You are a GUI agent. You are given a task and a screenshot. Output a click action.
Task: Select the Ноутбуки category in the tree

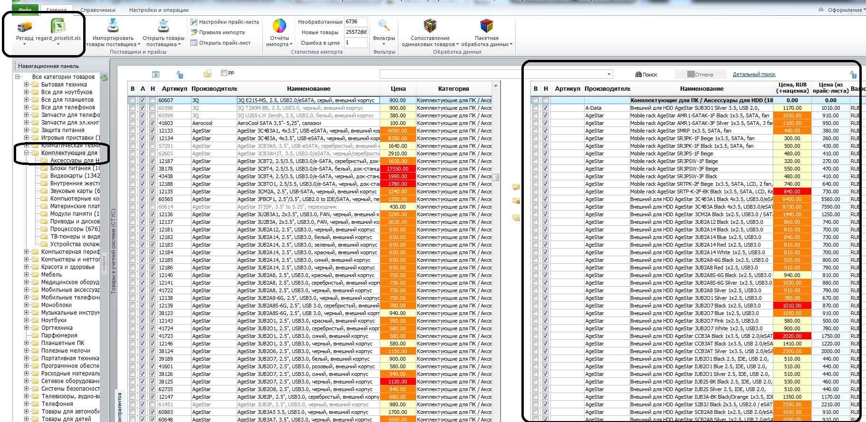coord(54,320)
